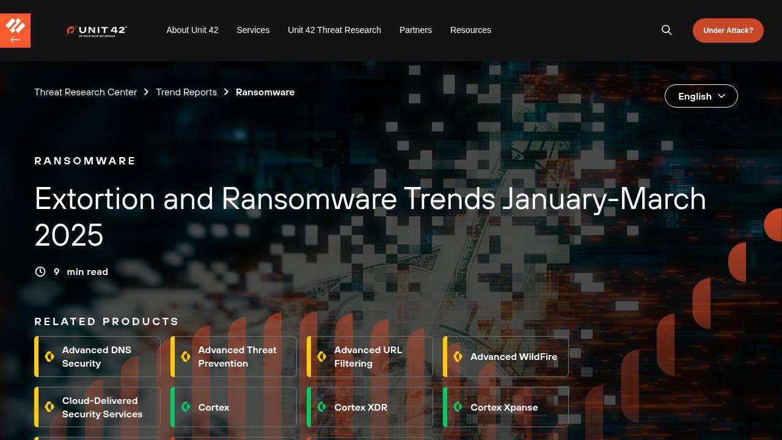The image size is (782, 440).
Task: Open the Cortex product card
Action: point(234,407)
